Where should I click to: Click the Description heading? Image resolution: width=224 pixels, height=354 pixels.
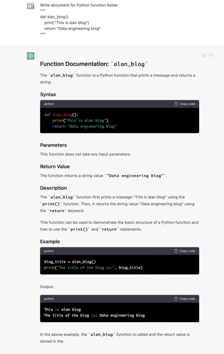[54, 188]
